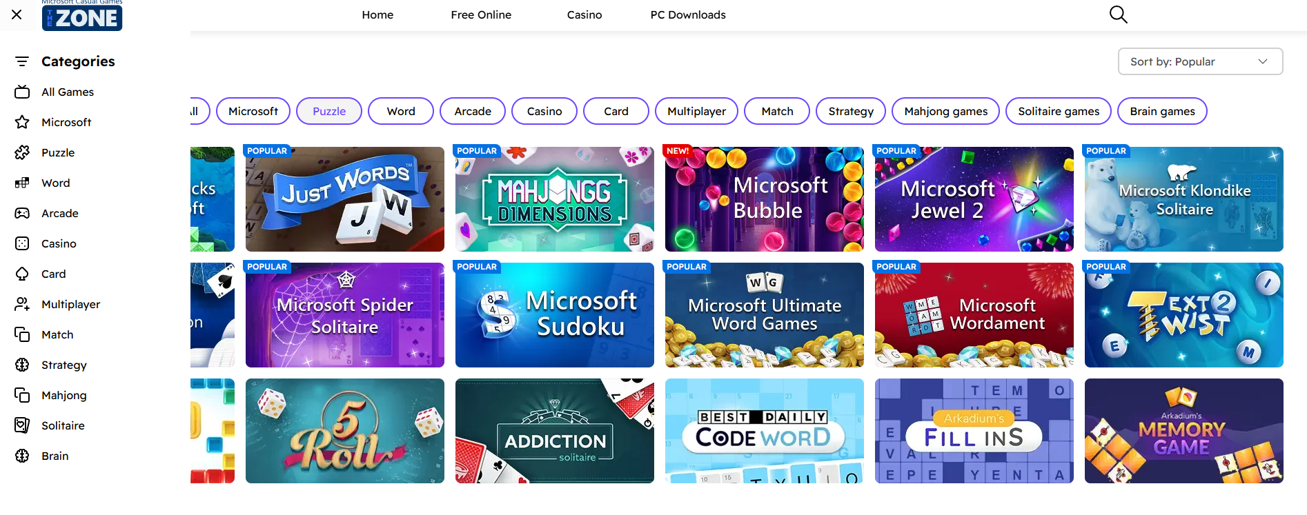Click All Games text in sidebar
This screenshot has height=515, width=1307.
(x=68, y=92)
